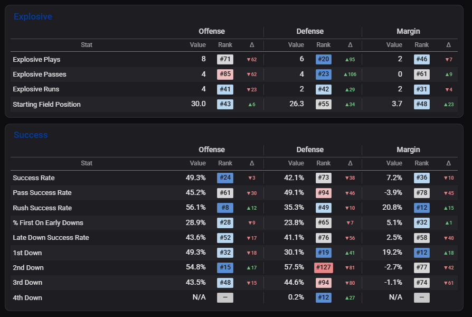Open the Explosive section heading
472x317 pixels.
[33, 16]
